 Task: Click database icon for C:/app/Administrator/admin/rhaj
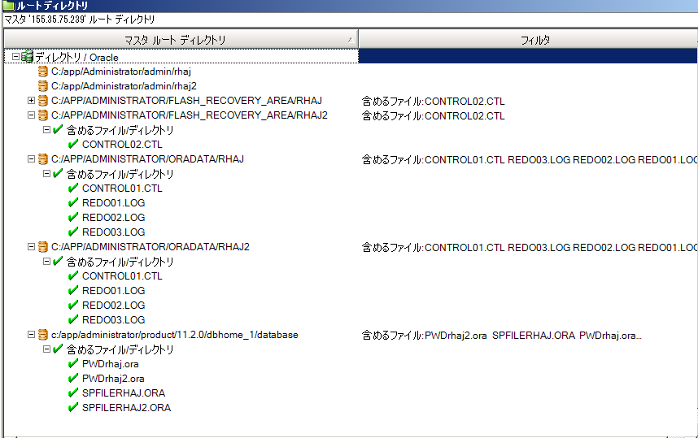pyautogui.click(x=43, y=72)
